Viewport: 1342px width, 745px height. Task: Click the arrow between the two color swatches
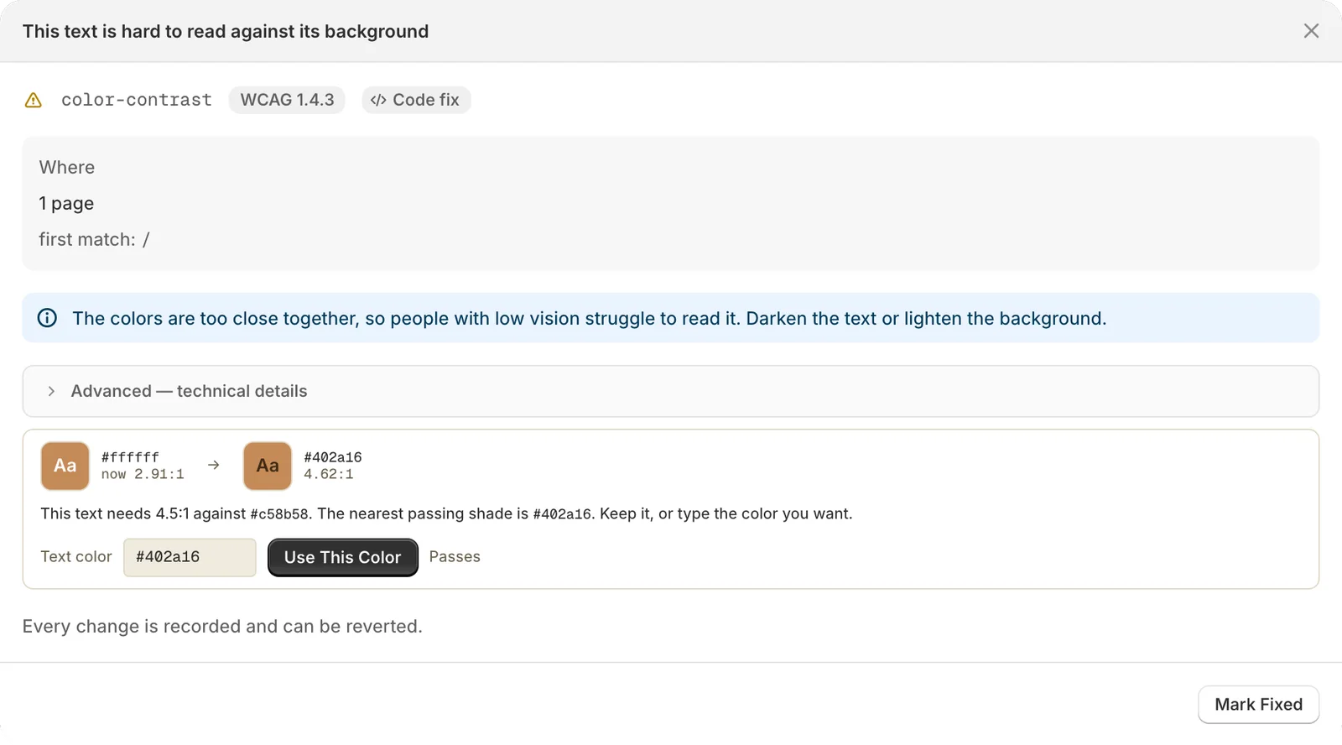[x=214, y=465]
